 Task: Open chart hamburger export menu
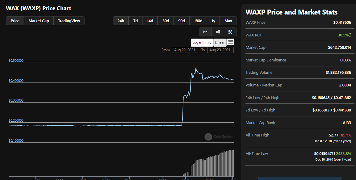(230, 42)
